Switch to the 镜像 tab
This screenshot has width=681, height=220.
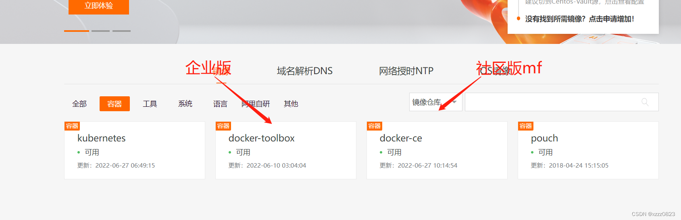[x=221, y=71]
